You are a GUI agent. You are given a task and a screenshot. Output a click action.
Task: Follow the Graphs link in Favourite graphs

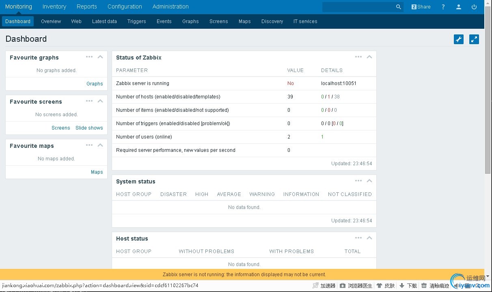coord(95,84)
